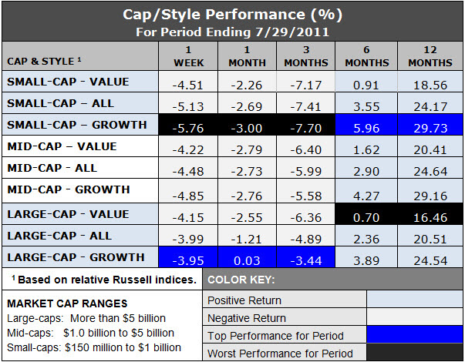Select the -5.76 worst weekly return cell
This screenshot has width=465, height=362.
188,125
